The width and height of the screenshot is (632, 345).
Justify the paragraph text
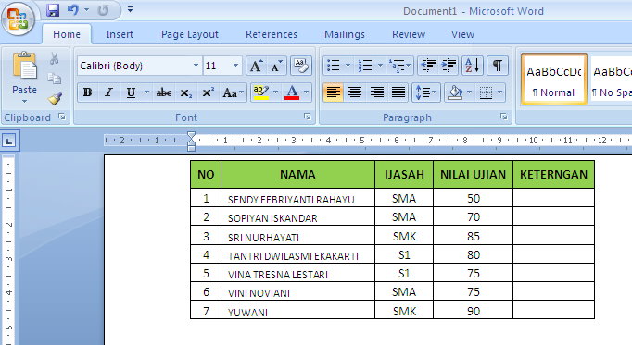pyautogui.click(x=398, y=92)
